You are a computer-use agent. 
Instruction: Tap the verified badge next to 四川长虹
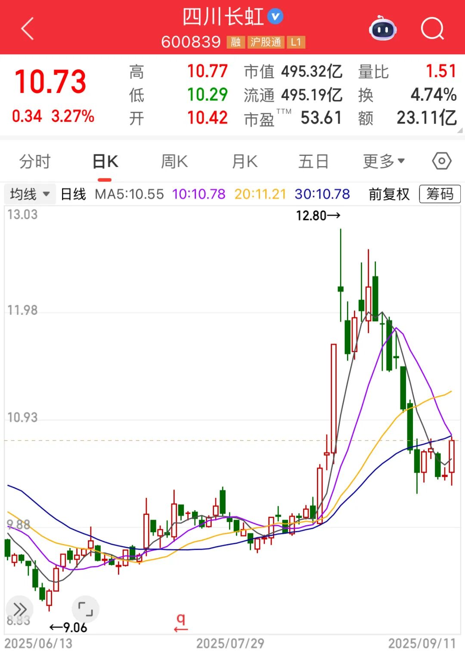[274, 17]
